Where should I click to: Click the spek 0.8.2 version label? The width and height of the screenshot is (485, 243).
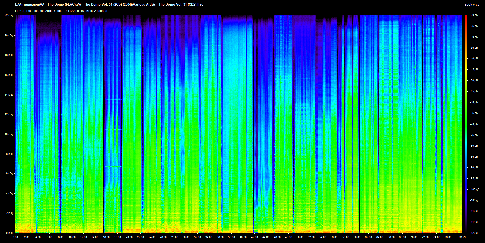pos(472,5)
